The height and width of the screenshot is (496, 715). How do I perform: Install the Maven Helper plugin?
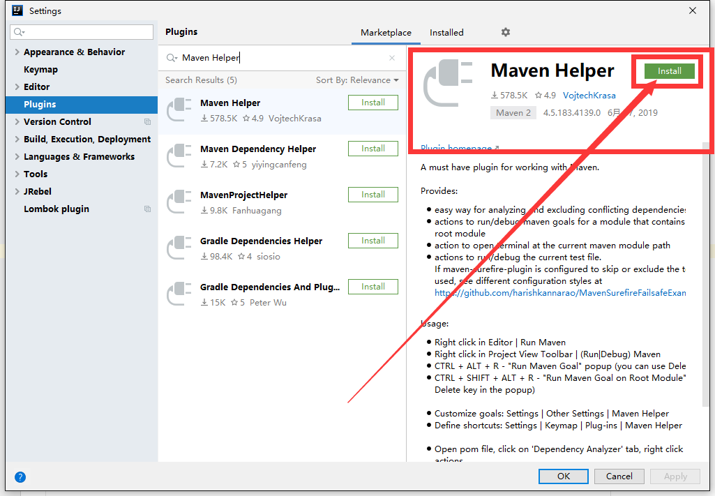668,70
